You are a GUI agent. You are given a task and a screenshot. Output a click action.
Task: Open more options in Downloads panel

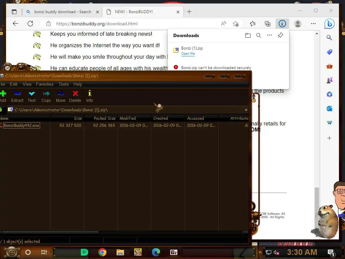(x=270, y=35)
